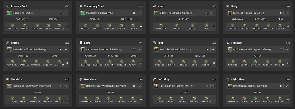Viewport: 295px width, 109px height.
Task: Expand materia options for Head slot
Action: coord(214,26)
